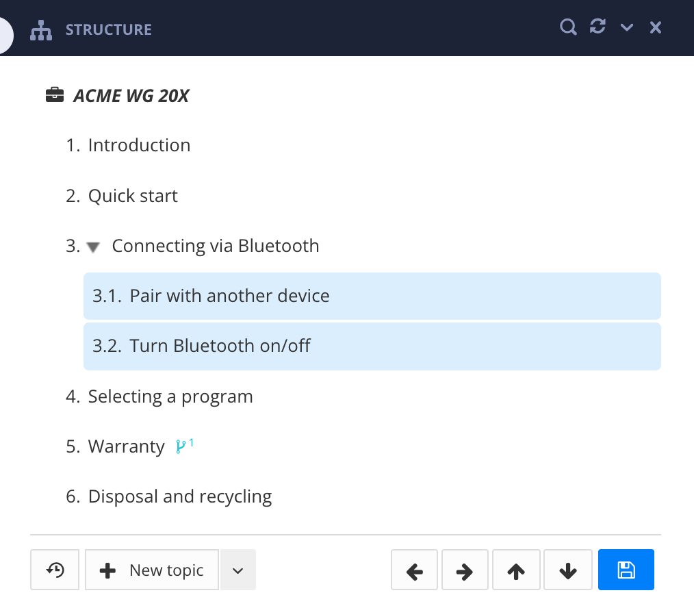Open the New topic dropdown arrow

tap(237, 570)
